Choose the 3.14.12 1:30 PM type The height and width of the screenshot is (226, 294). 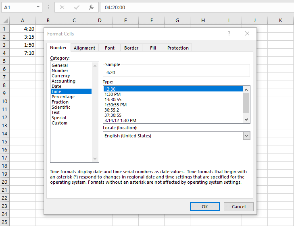pyautogui.click(x=173, y=120)
